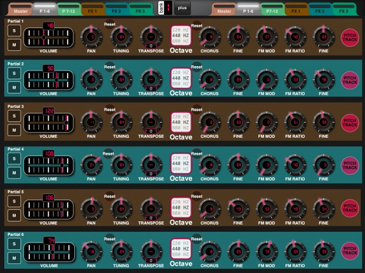Solo Partial 2 with the S button
365x273 pixels.
(x=14, y=73)
